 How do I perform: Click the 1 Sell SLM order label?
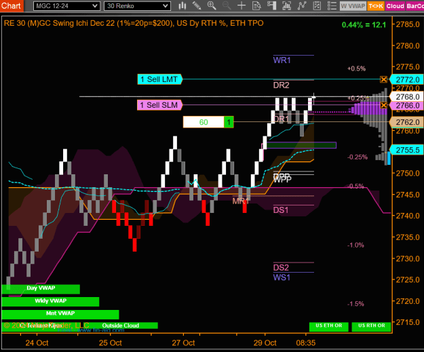159,105
